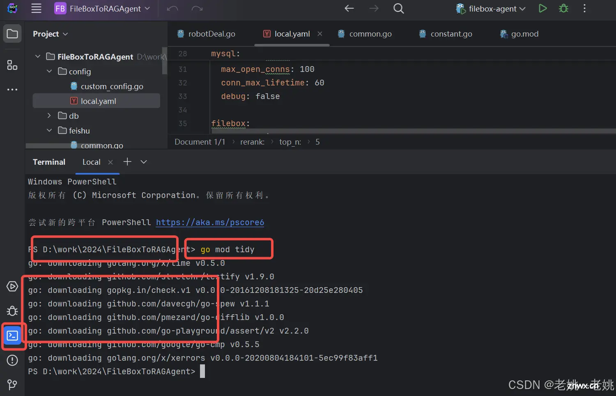Click the Redo arrow in the toolbar

tap(197, 9)
